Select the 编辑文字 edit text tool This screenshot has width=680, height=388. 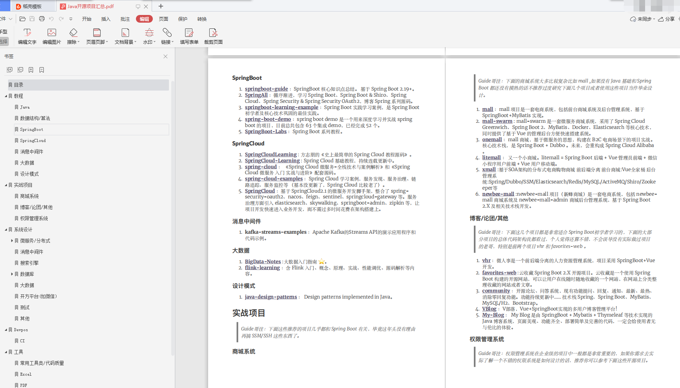(x=27, y=36)
